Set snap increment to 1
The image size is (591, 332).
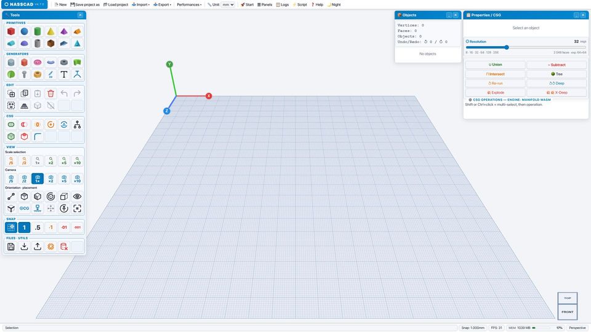(24, 227)
